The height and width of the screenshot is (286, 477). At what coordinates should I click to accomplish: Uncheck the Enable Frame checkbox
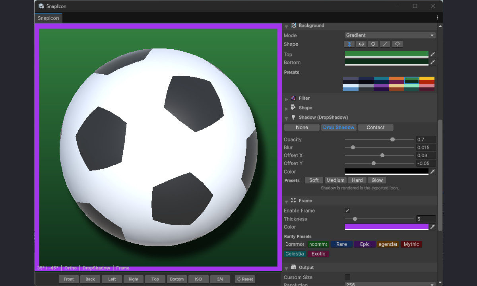347,211
